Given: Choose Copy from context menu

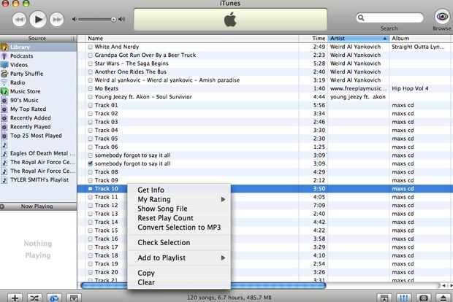Looking at the screenshot, I should coord(179,273).
